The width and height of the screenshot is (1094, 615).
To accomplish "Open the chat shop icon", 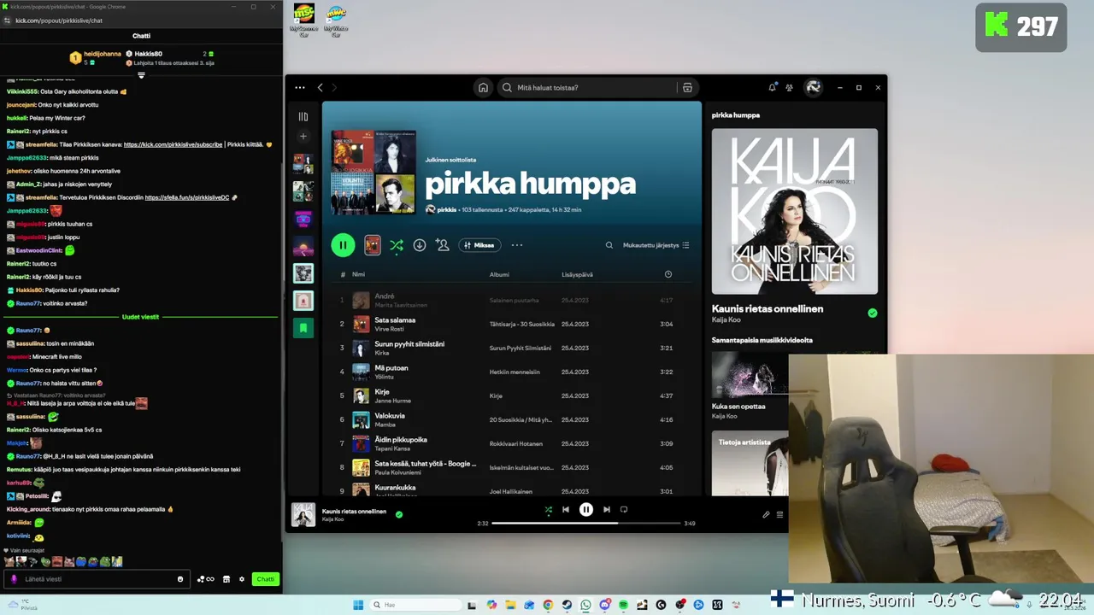I will tap(226, 579).
